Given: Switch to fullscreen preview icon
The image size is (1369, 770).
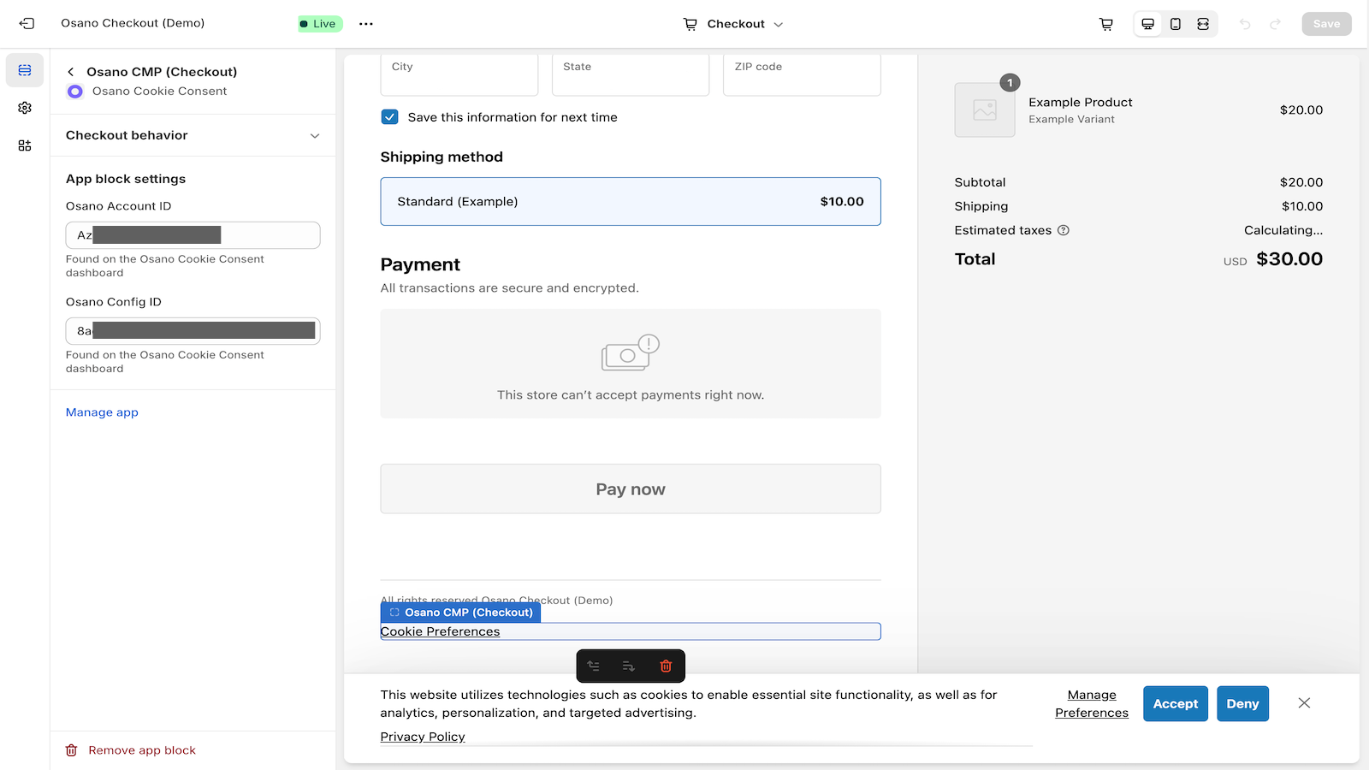Looking at the screenshot, I should click(1203, 24).
